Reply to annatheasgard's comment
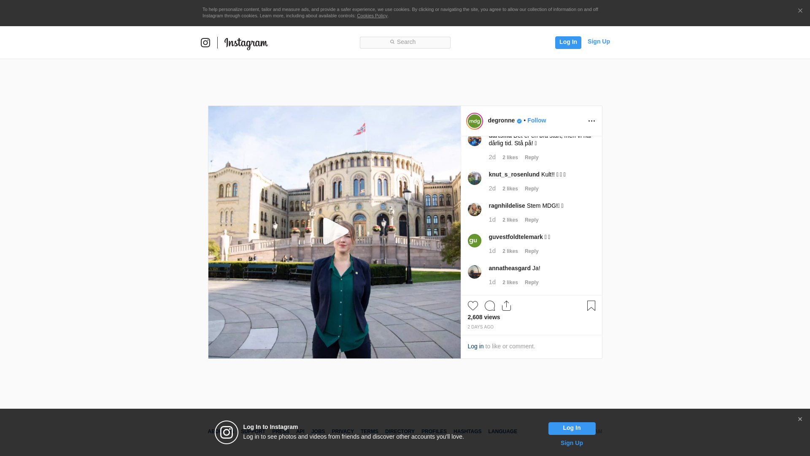Screen dimensions: 810x456 click(x=532, y=282)
